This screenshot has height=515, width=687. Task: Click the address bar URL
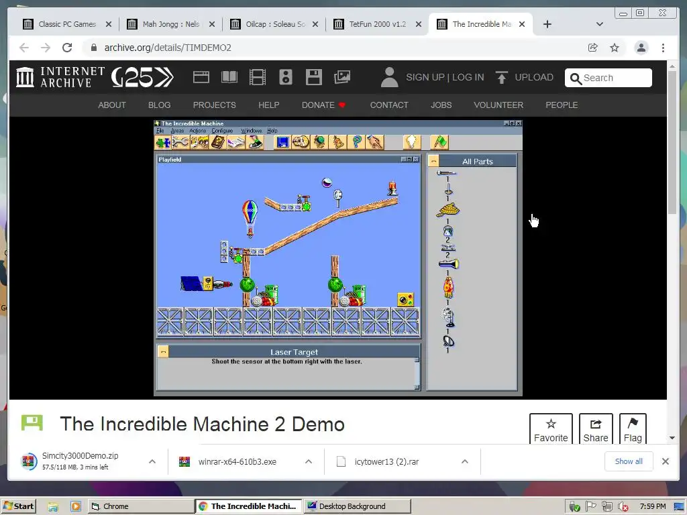pos(167,48)
